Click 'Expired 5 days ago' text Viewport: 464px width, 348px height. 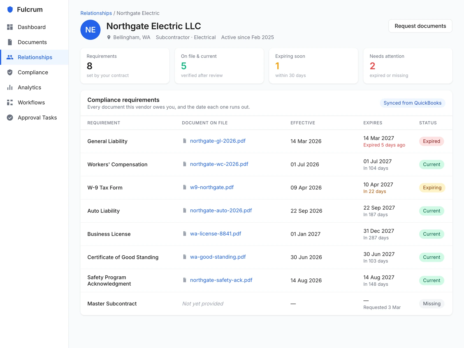click(x=384, y=145)
